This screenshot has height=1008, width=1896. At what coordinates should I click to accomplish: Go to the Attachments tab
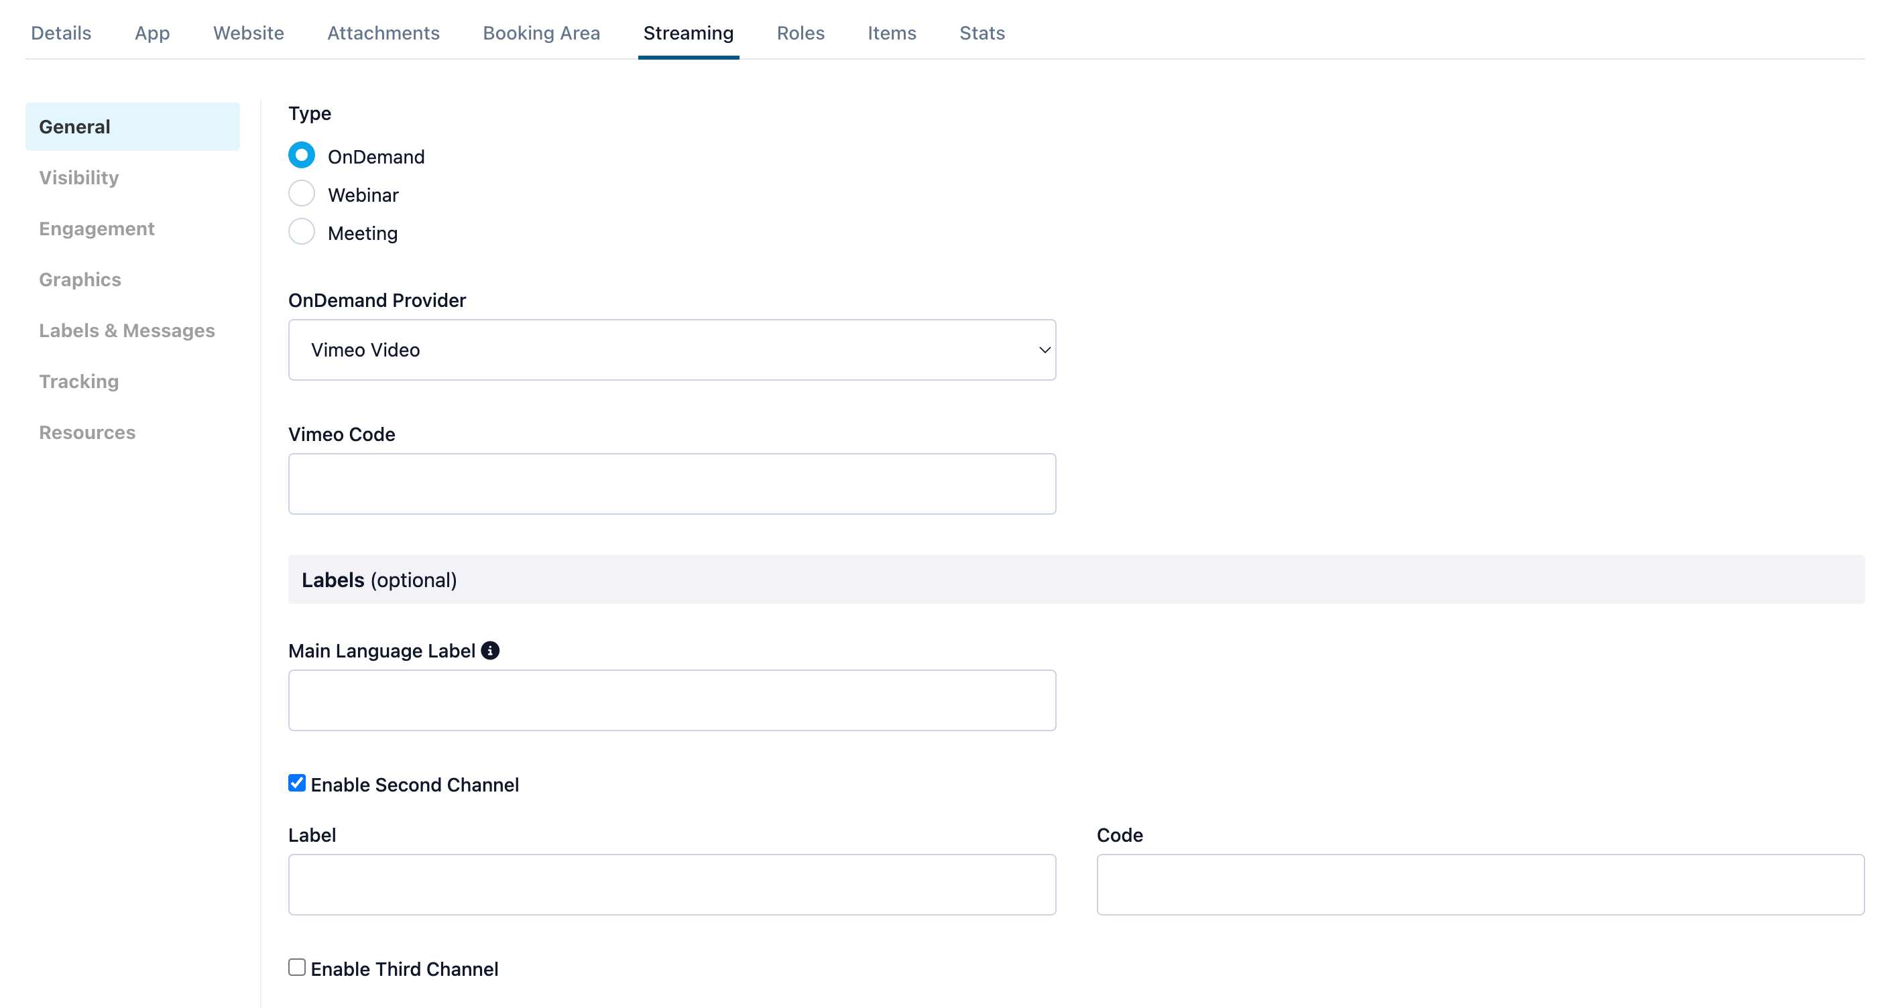tap(383, 33)
